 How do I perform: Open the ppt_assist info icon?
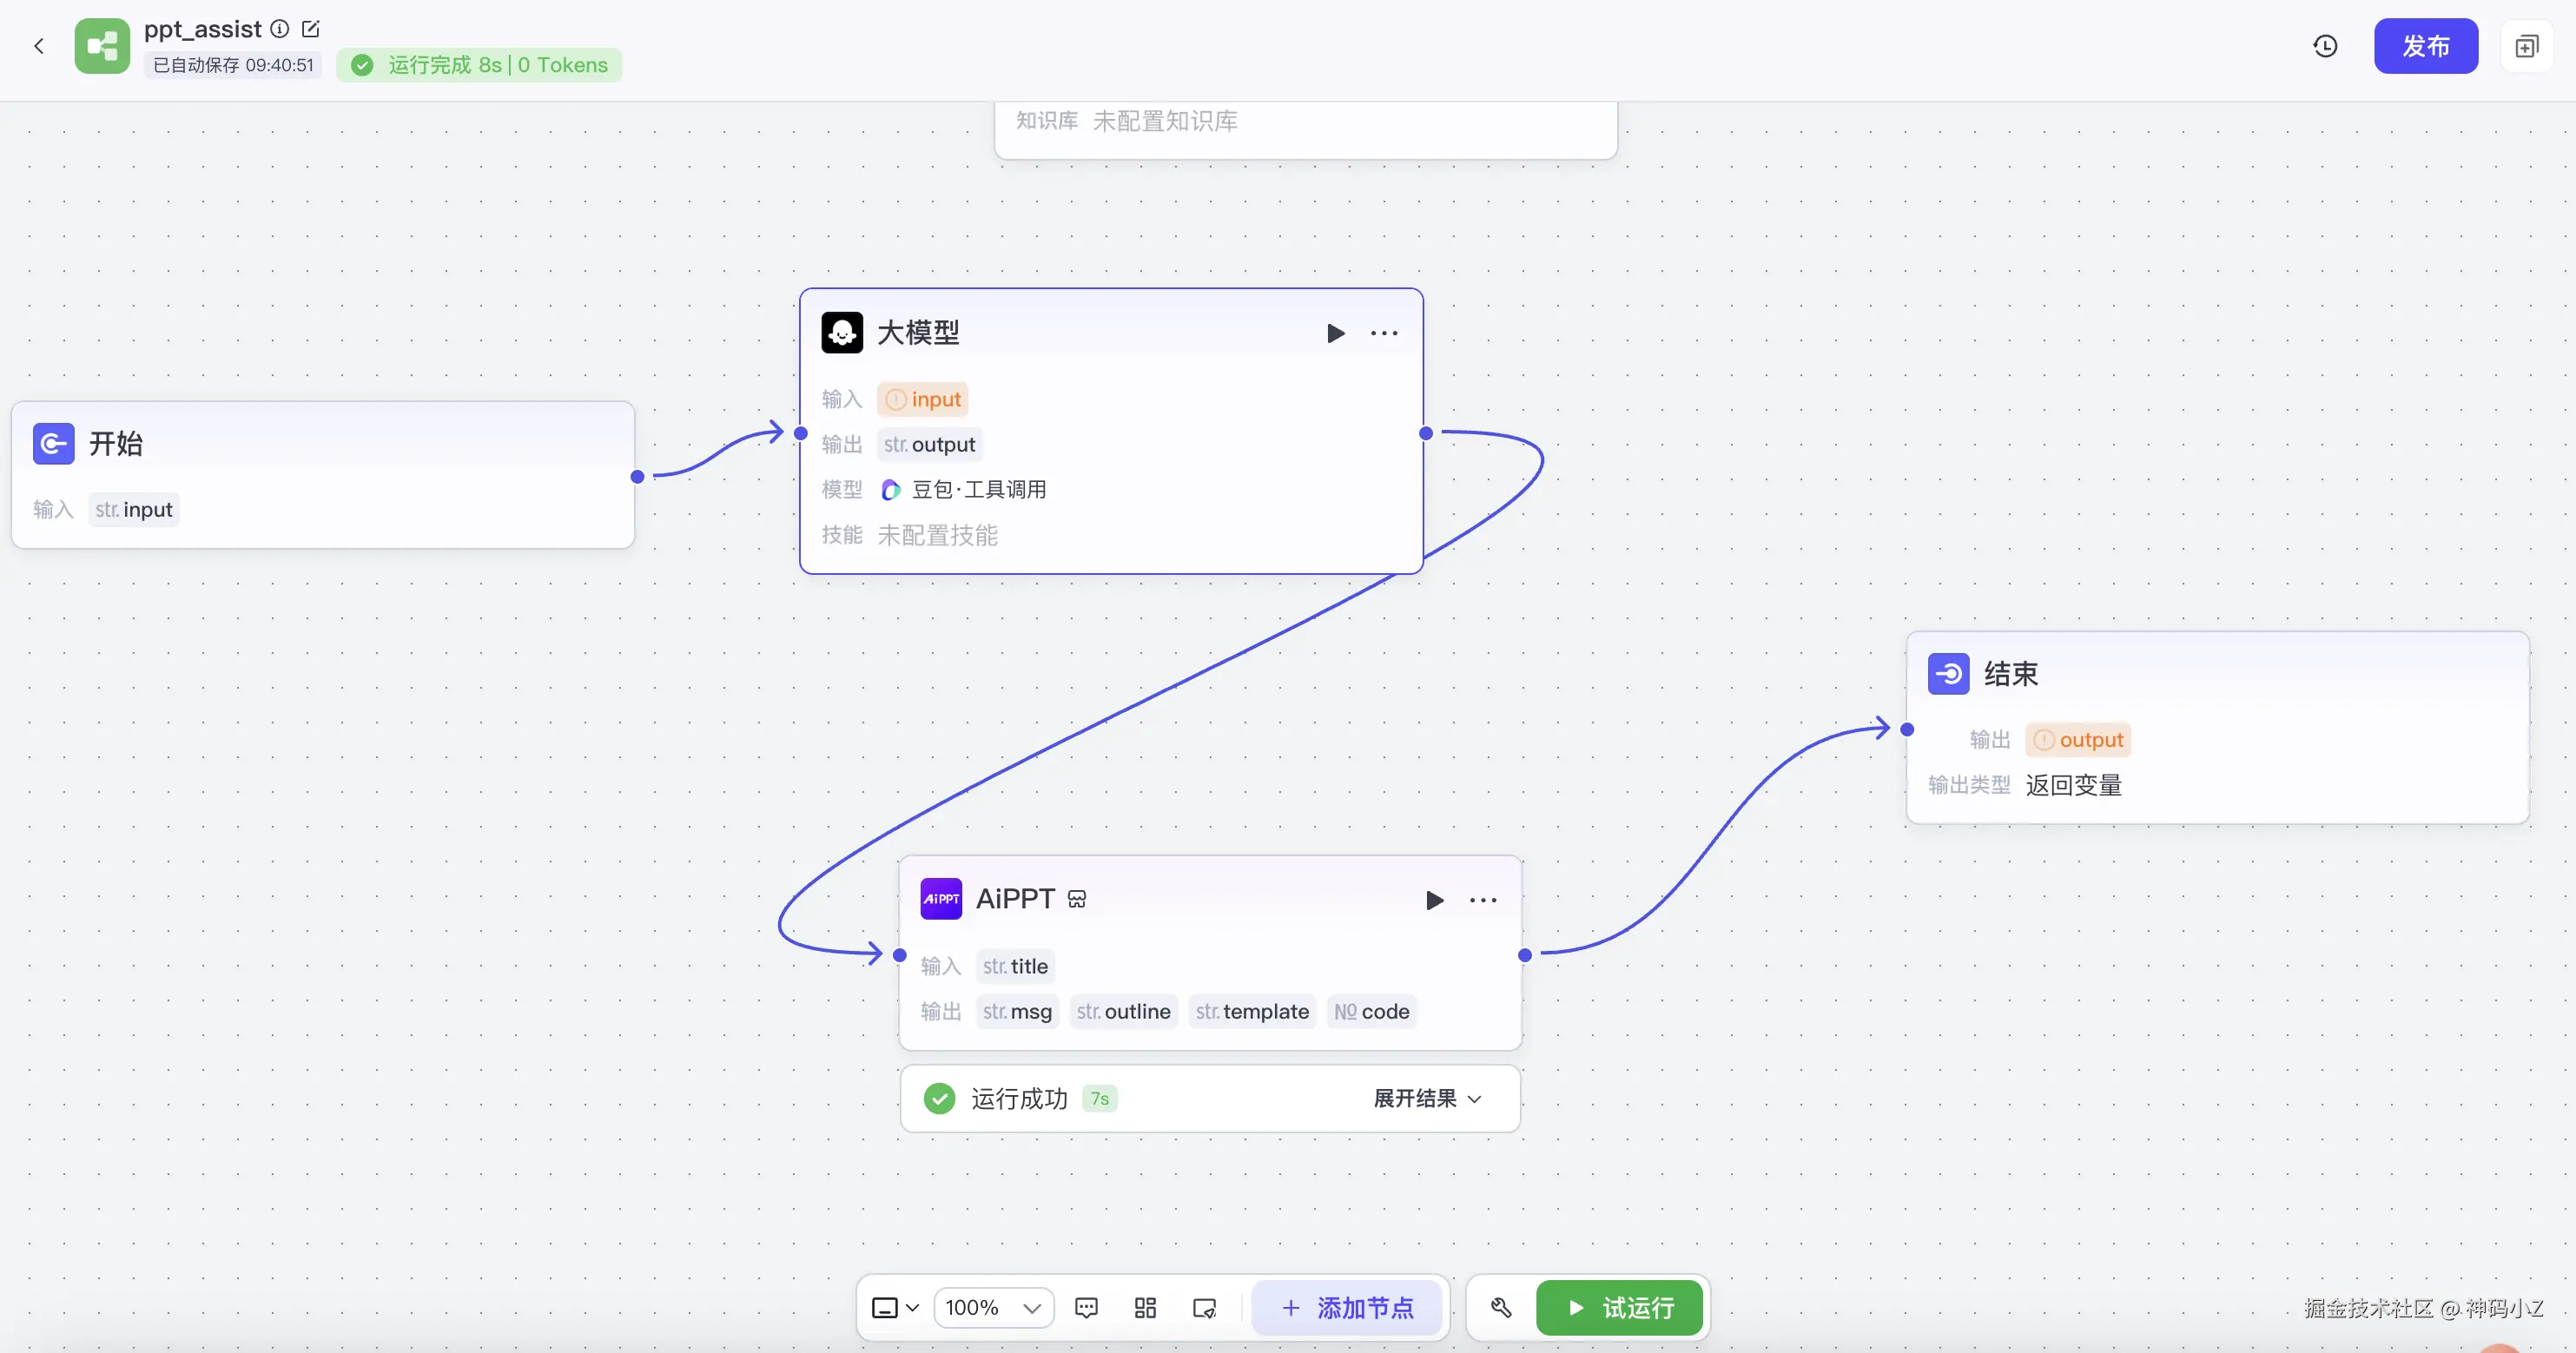coord(280,29)
